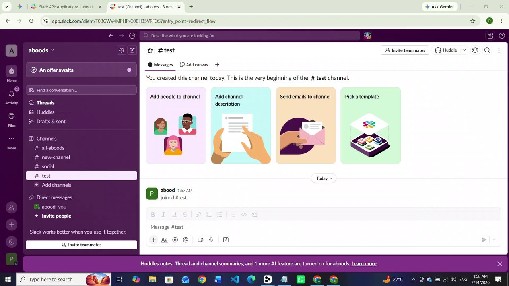509x286 pixels.
Task: Open the Slack AI icon beside search bar
Action: 367,36
